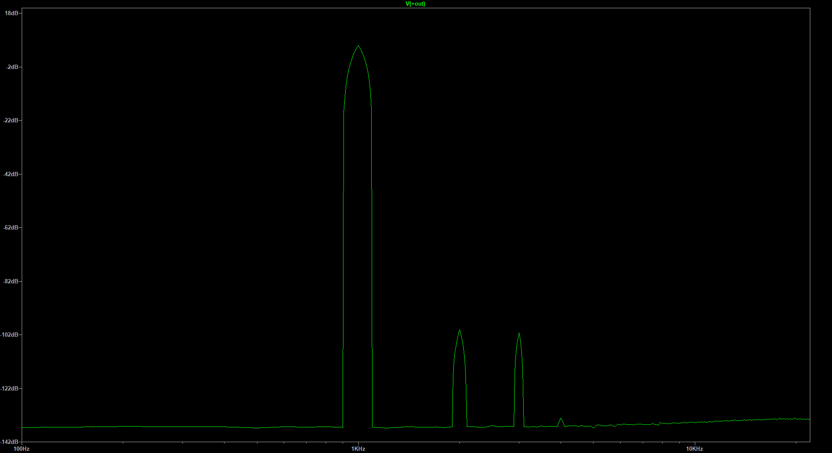Click the -122dB axis label
This screenshot has width=832, height=453.
[10, 388]
